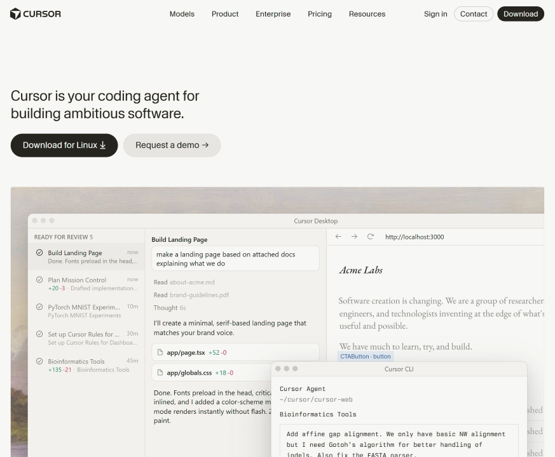Select the PyTorch MNIST Experiments task row

click(86, 311)
